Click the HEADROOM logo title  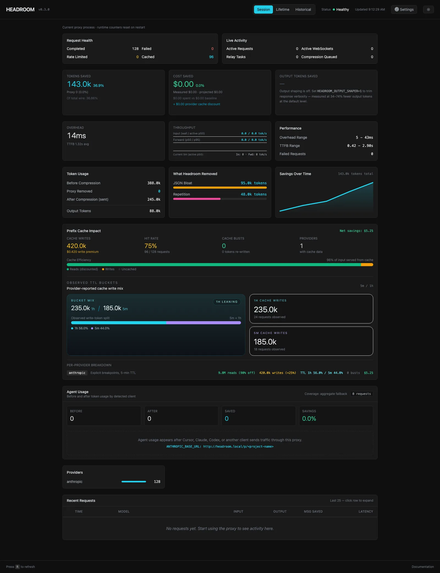coord(20,9)
